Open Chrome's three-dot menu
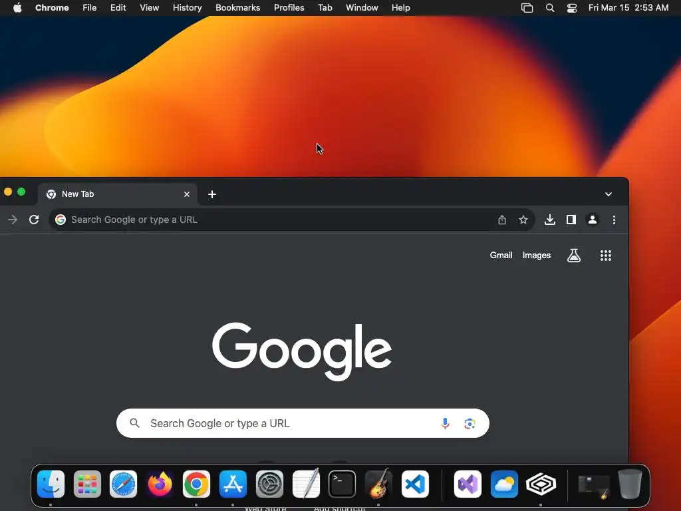The image size is (681, 511). click(x=614, y=220)
